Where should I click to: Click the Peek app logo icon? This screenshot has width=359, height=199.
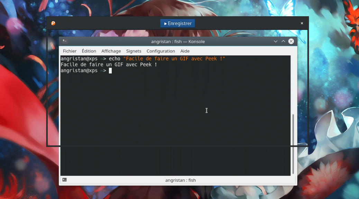[53, 23]
